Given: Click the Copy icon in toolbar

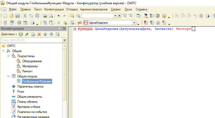Looking at the screenshot, I should [x=31, y=16].
